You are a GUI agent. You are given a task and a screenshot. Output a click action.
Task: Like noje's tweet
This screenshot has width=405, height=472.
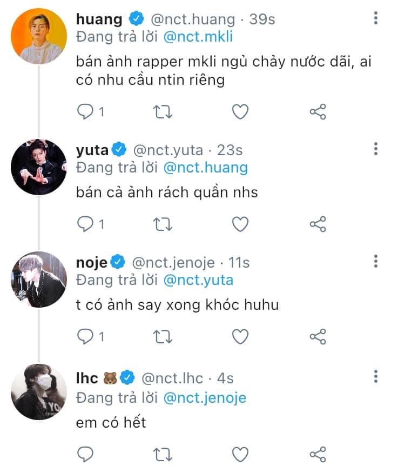[x=240, y=336]
